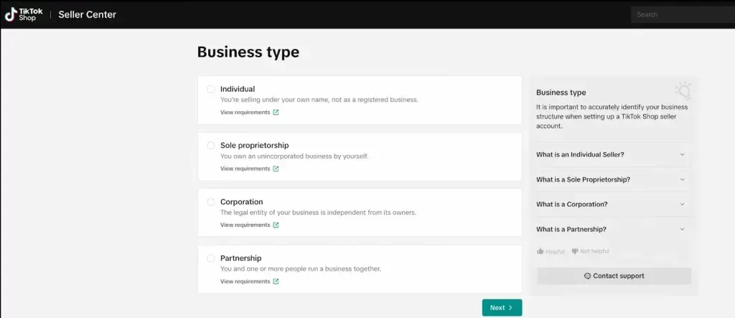Expand 'What is a Partnership?' section
The image size is (735, 318).
point(682,229)
